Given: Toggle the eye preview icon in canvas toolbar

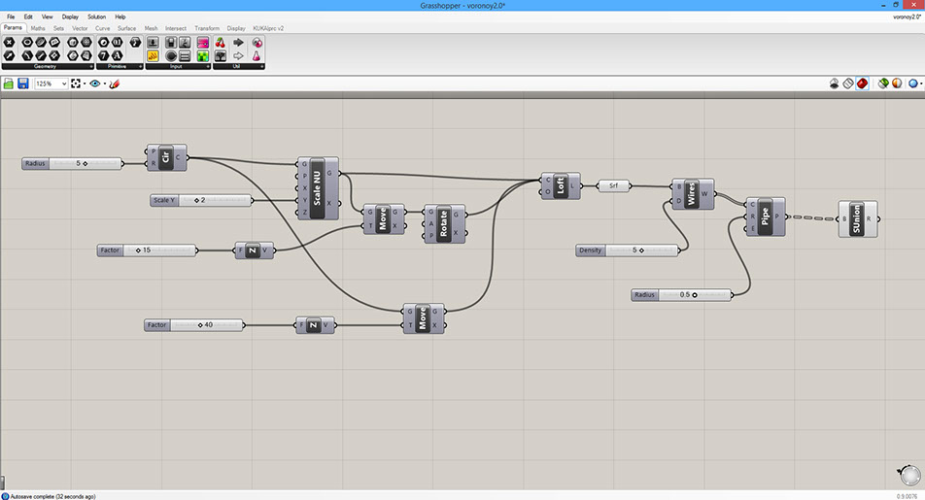Looking at the screenshot, I should point(95,83).
